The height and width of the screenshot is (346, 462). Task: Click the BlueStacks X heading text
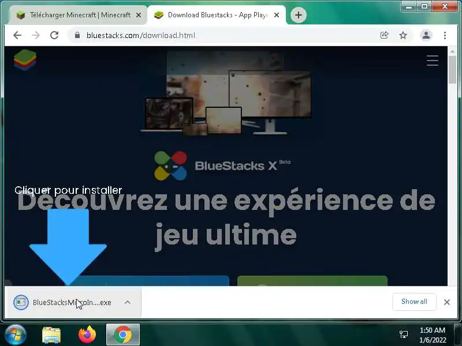236,166
